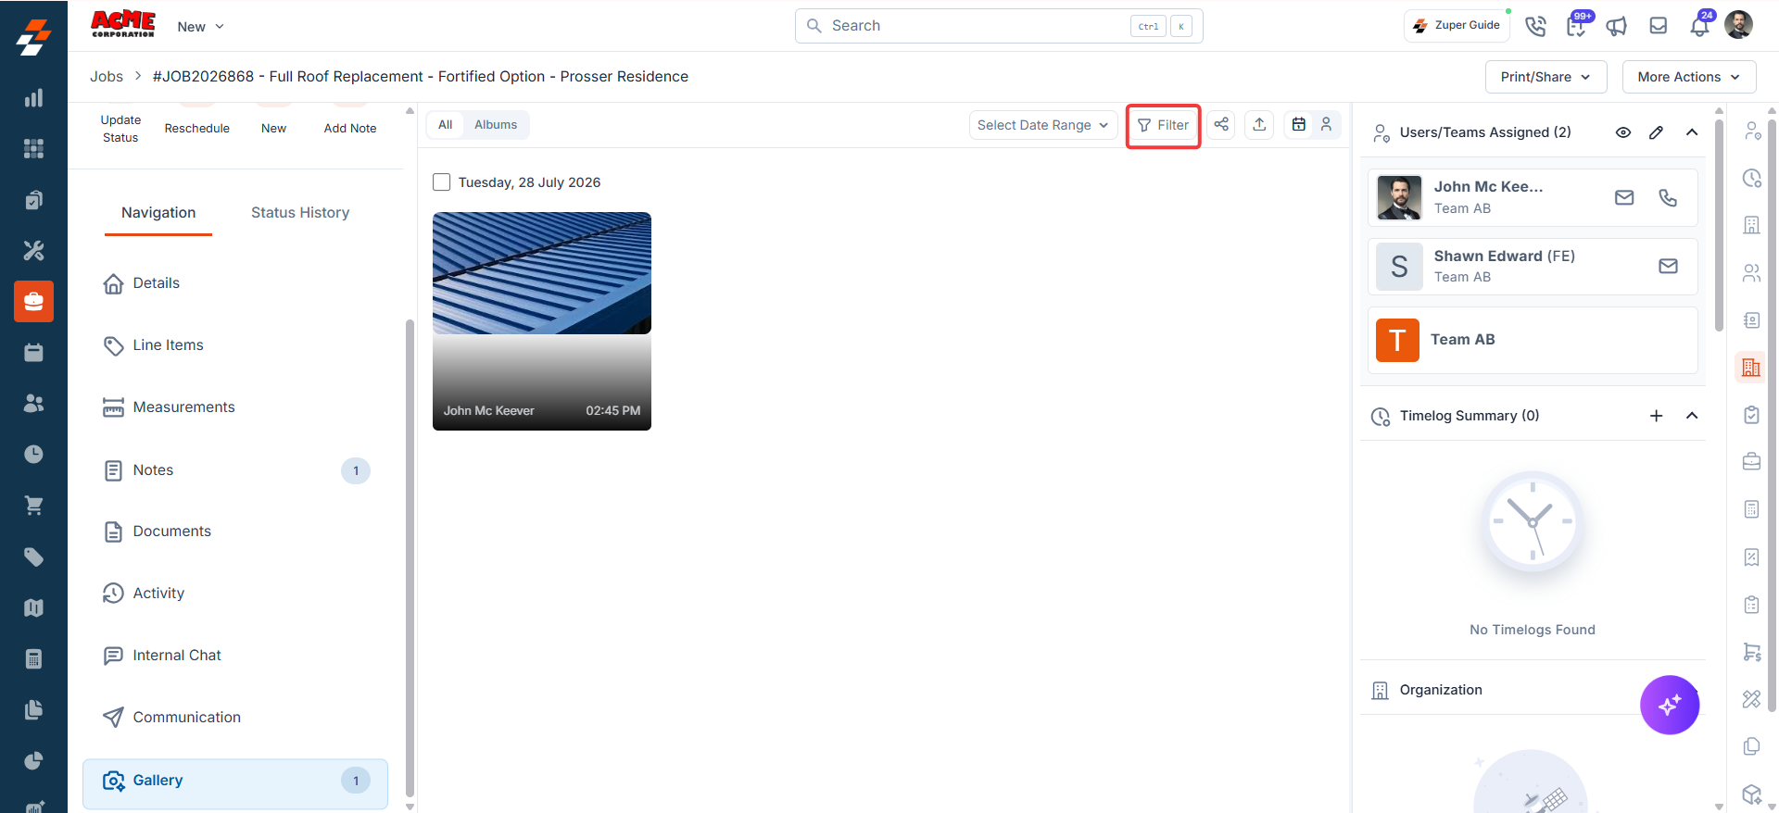Email Shawn Edward via envelope icon
This screenshot has height=813, width=1779.
click(1668, 266)
